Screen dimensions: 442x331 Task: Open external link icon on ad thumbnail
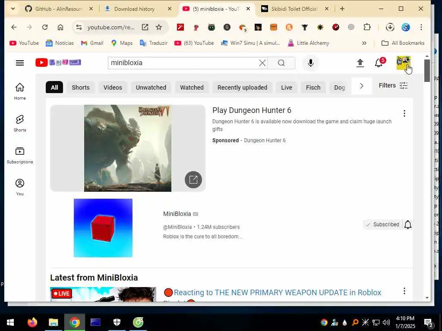point(193,180)
